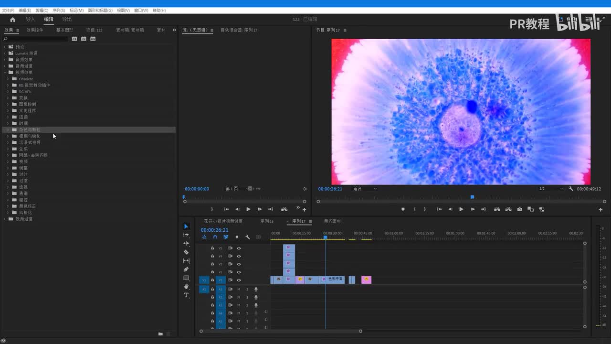Select the Razor tool in timeline toolbar
The height and width of the screenshot is (344, 611).
click(186, 252)
